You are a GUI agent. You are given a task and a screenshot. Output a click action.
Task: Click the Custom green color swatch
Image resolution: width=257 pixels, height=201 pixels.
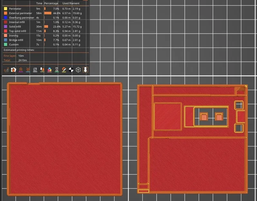pyautogui.click(x=5, y=44)
